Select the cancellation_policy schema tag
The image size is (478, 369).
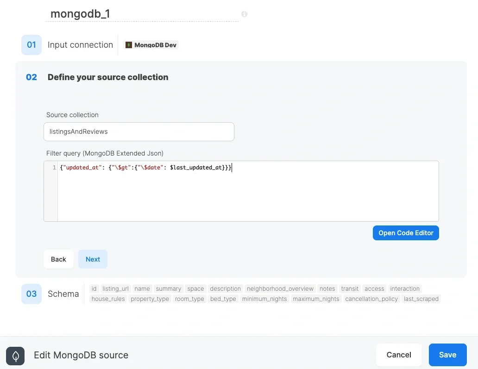(x=371, y=299)
